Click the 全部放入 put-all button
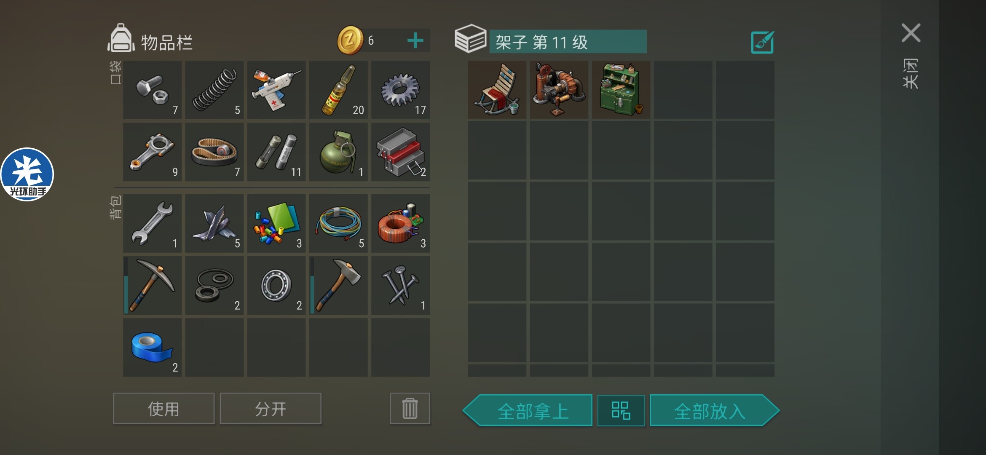 [715, 410]
